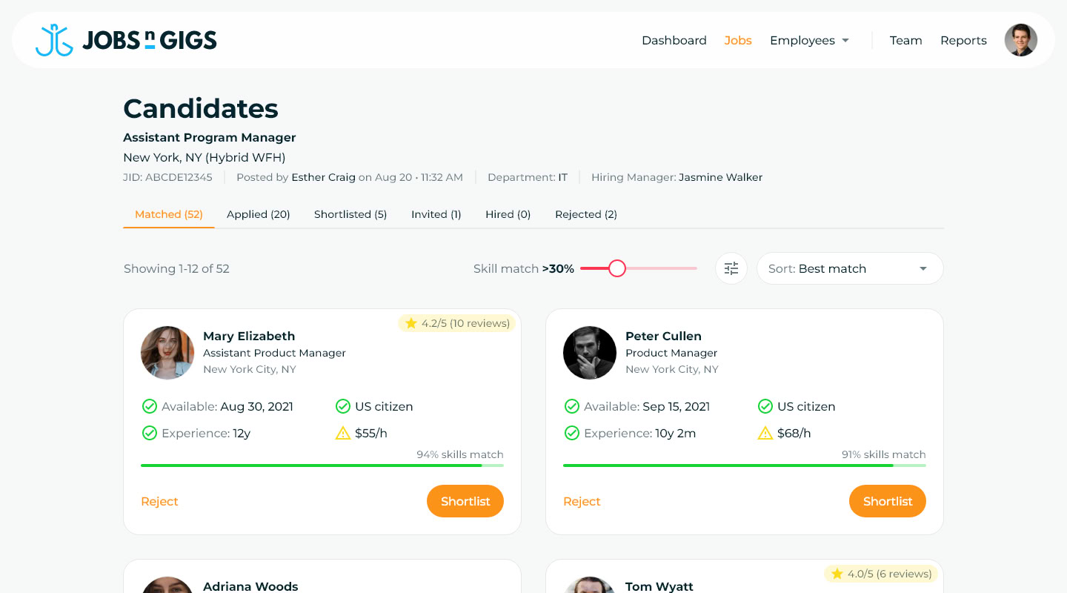Select the Matched (52) tab
1067x593 pixels.
click(169, 214)
